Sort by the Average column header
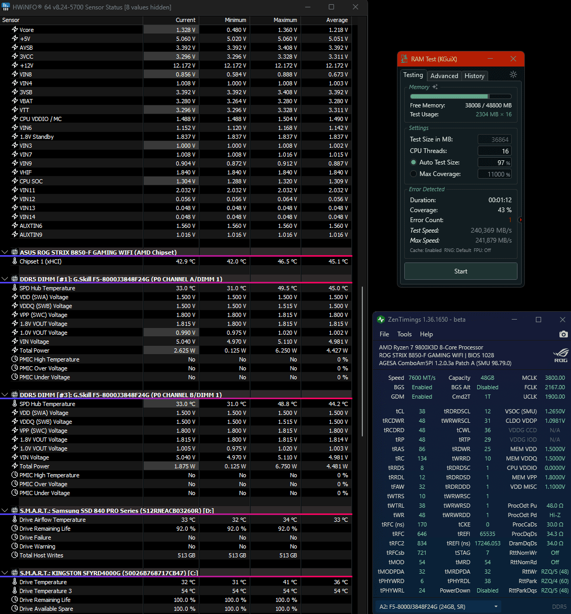 [326, 20]
